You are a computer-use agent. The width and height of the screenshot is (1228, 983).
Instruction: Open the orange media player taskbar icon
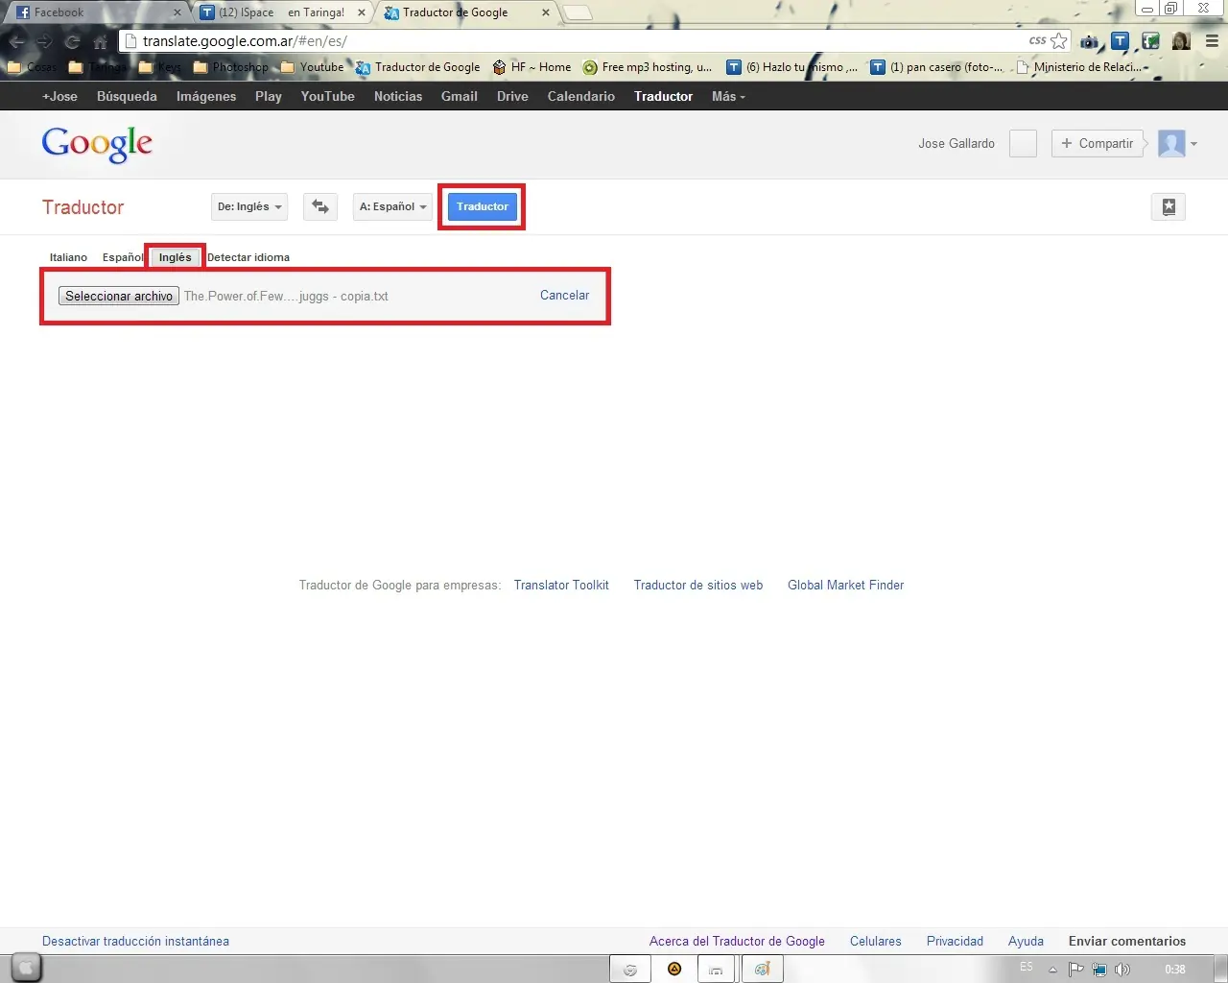pos(674,970)
